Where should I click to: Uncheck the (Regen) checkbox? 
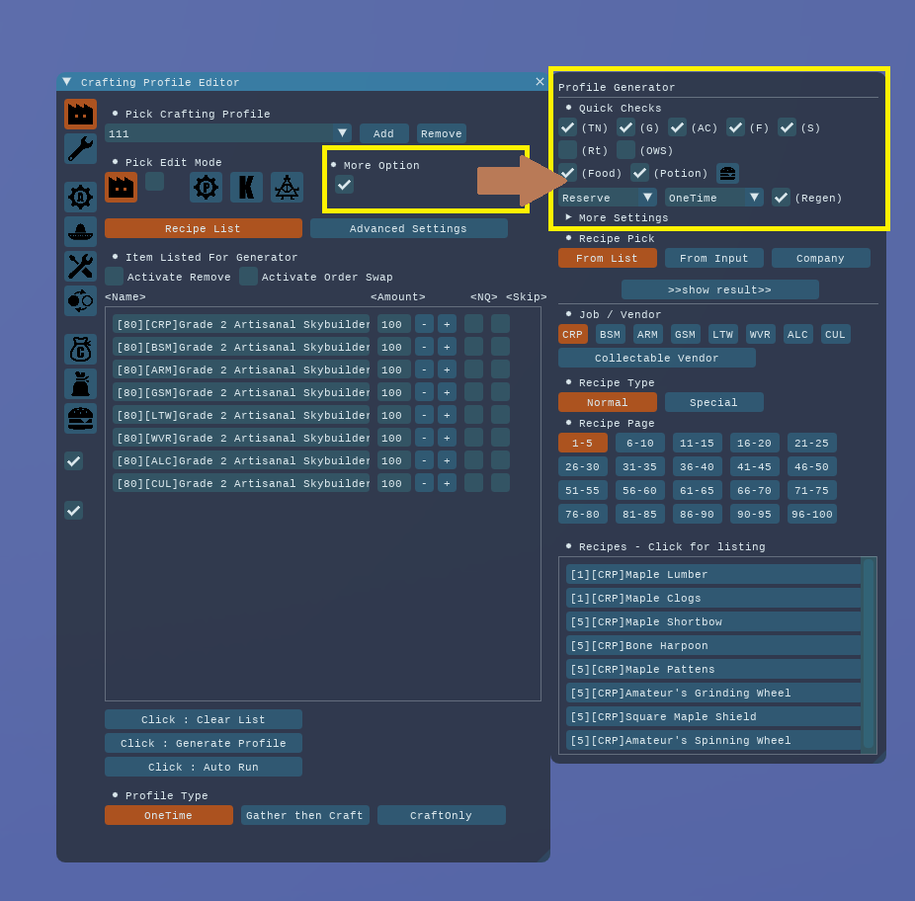point(781,198)
